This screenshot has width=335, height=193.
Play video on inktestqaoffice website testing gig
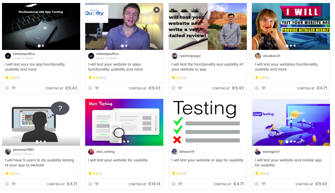[x=157, y=10]
